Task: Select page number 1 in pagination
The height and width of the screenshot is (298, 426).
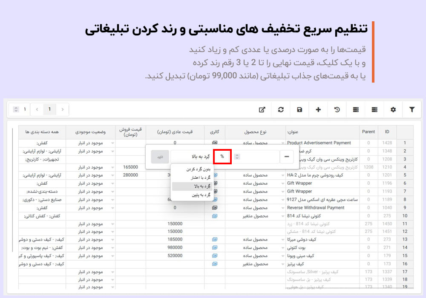Action: [49, 109]
